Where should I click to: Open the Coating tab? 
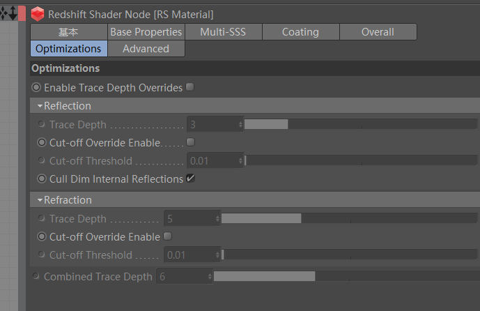coord(300,32)
